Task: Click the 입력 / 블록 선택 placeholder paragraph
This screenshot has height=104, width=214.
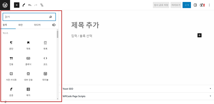Action: pyautogui.click(x=82, y=36)
